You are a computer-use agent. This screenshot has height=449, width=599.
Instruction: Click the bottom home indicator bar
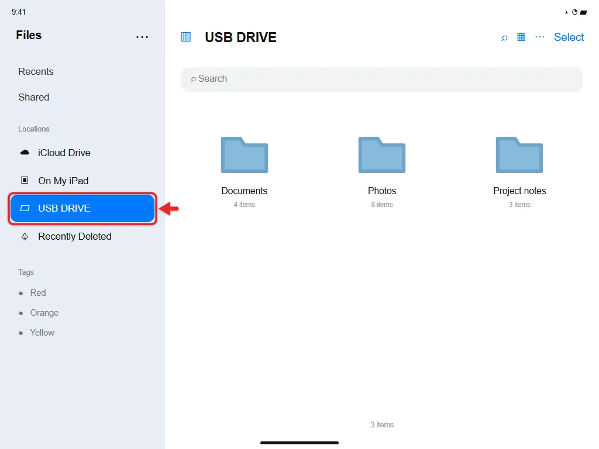pyautogui.click(x=299, y=443)
